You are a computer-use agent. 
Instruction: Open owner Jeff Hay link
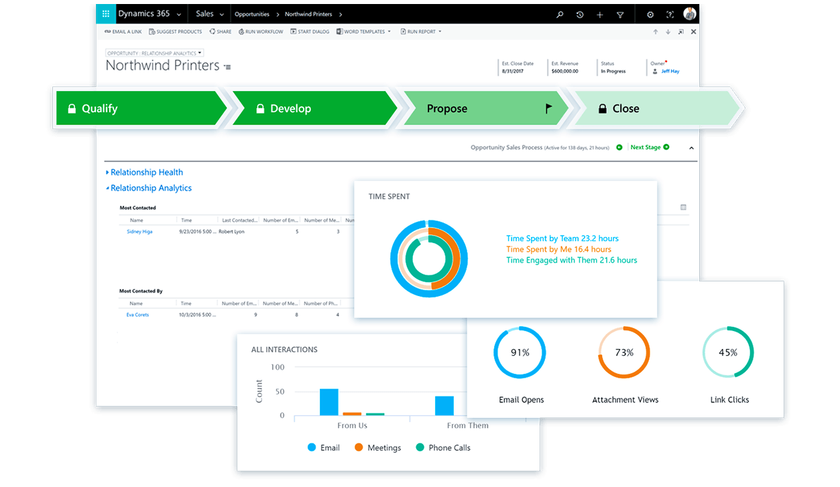click(670, 71)
